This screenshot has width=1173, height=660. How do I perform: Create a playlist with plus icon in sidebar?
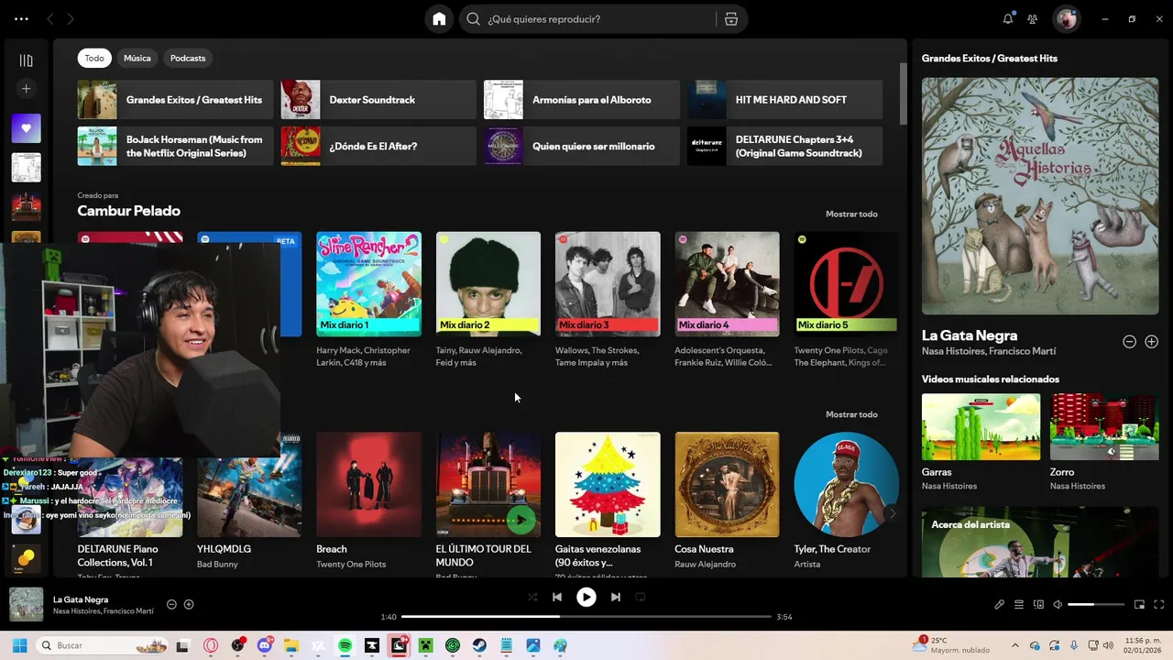(26, 89)
